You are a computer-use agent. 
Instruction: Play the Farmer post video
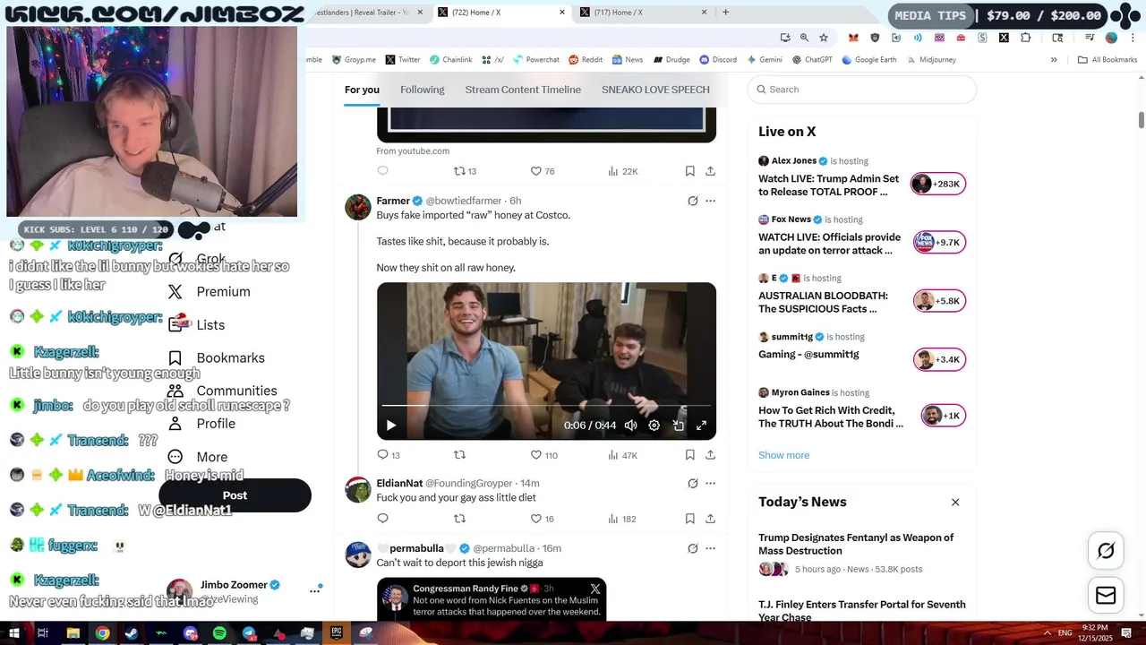tap(390, 426)
